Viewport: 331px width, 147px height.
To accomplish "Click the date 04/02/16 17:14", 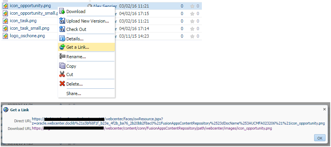I will click(x=134, y=29).
